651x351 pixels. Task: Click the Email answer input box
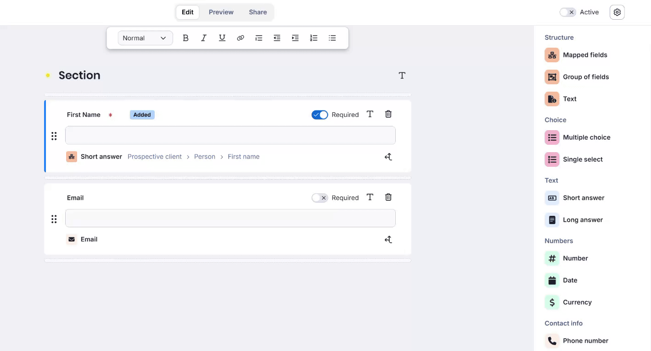point(230,218)
